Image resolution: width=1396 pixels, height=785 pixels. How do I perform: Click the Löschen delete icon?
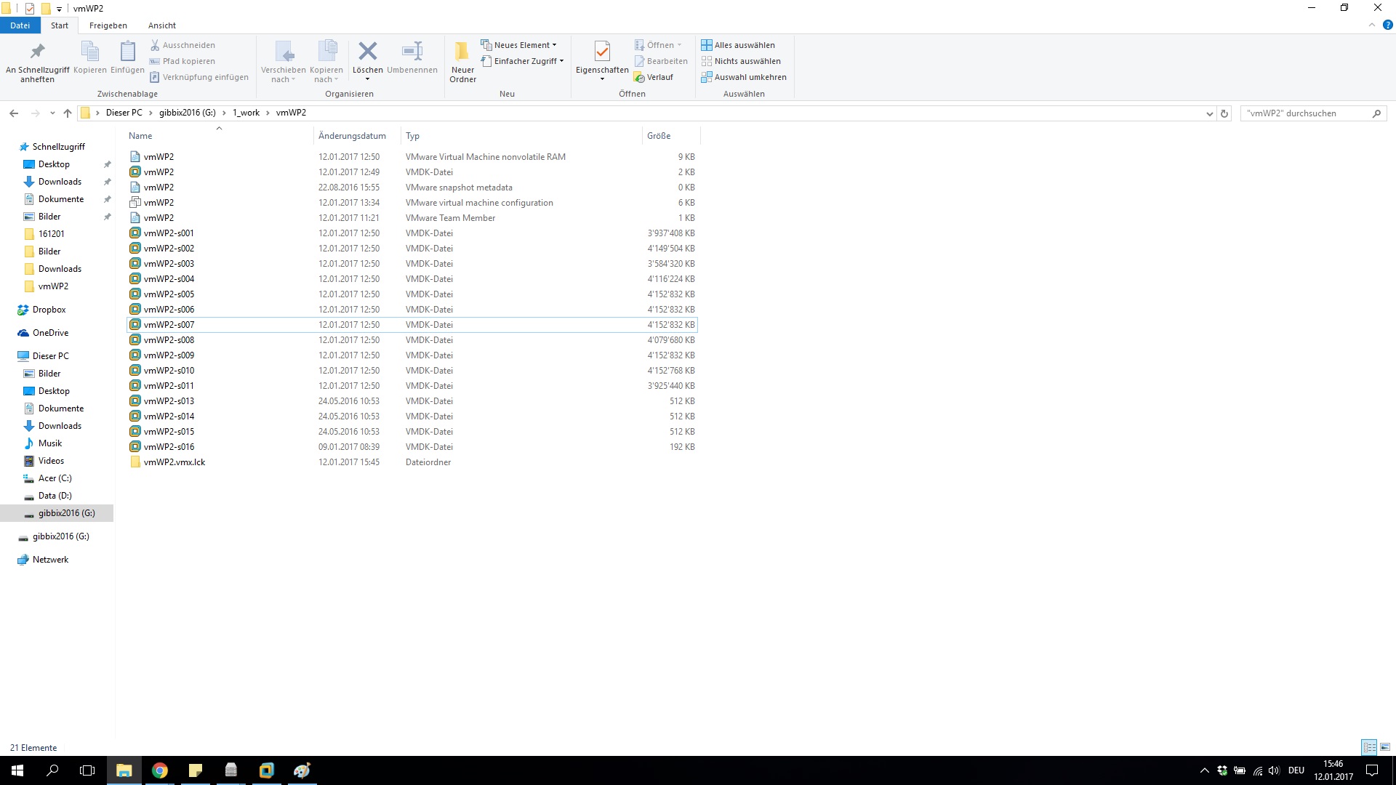[x=367, y=52]
